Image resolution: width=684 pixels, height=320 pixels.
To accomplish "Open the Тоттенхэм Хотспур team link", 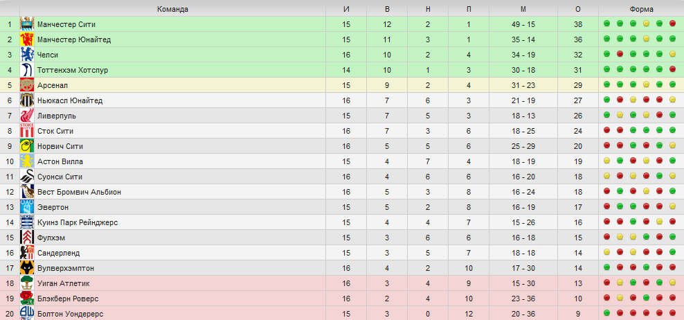I will pos(73,70).
